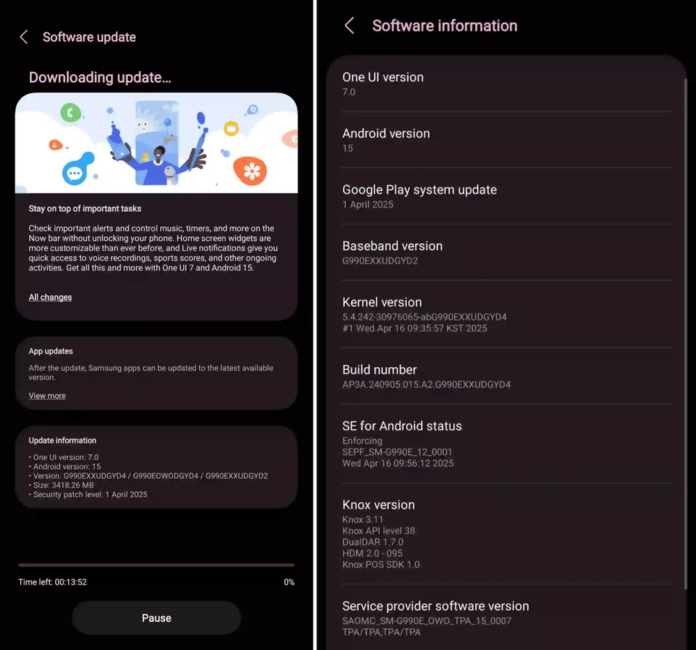696x650 pixels.
Task: Click the DualDAR 1.7.0 line
Action: [x=373, y=542]
